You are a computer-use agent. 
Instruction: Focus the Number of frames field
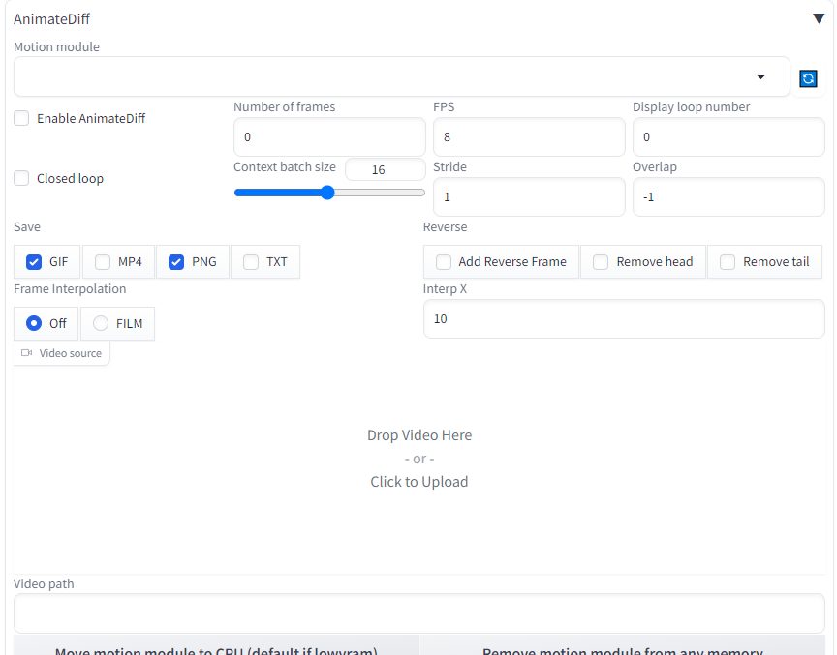coord(329,137)
